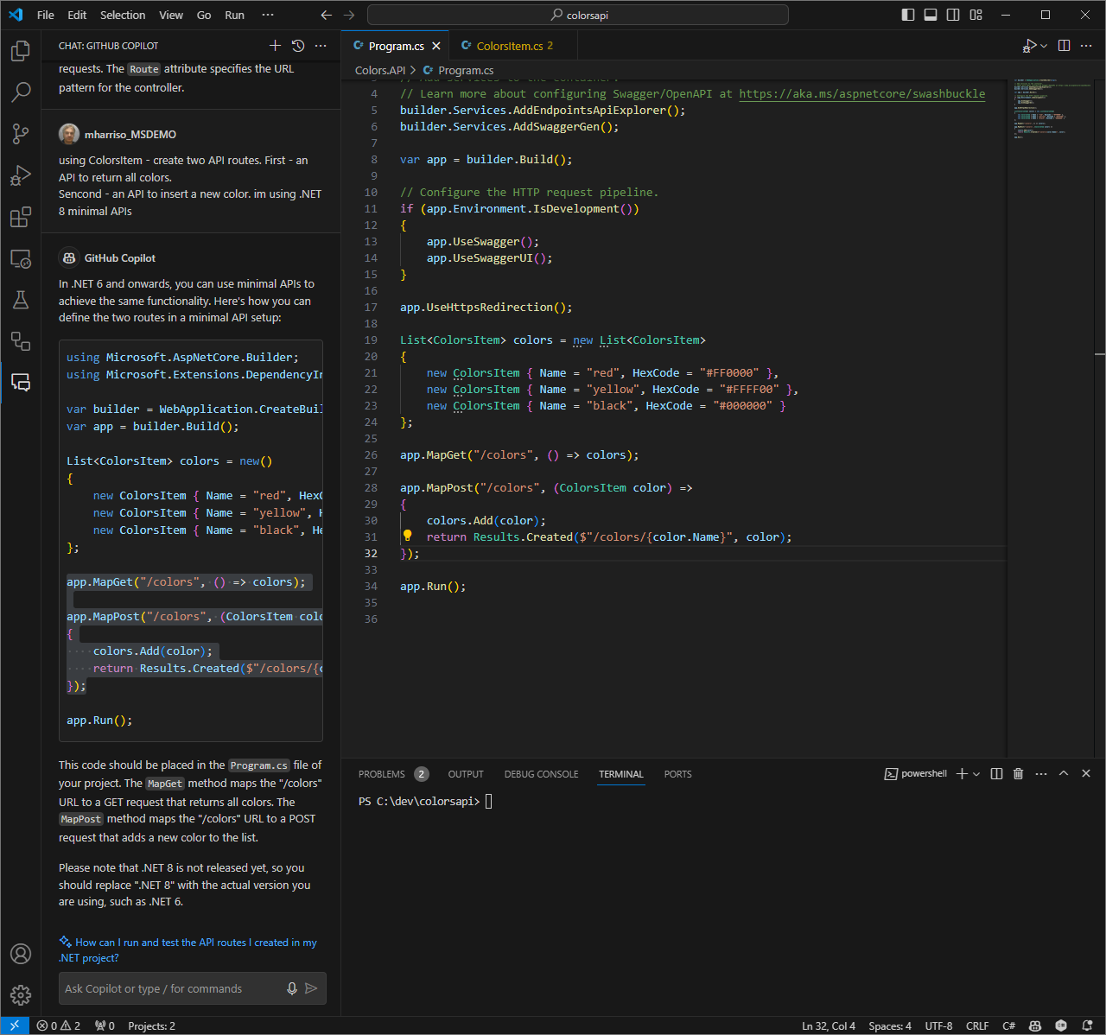This screenshot has height=1035, width=1106.
Task: Open the Edit menu
Action: click(x=77, y=15)
